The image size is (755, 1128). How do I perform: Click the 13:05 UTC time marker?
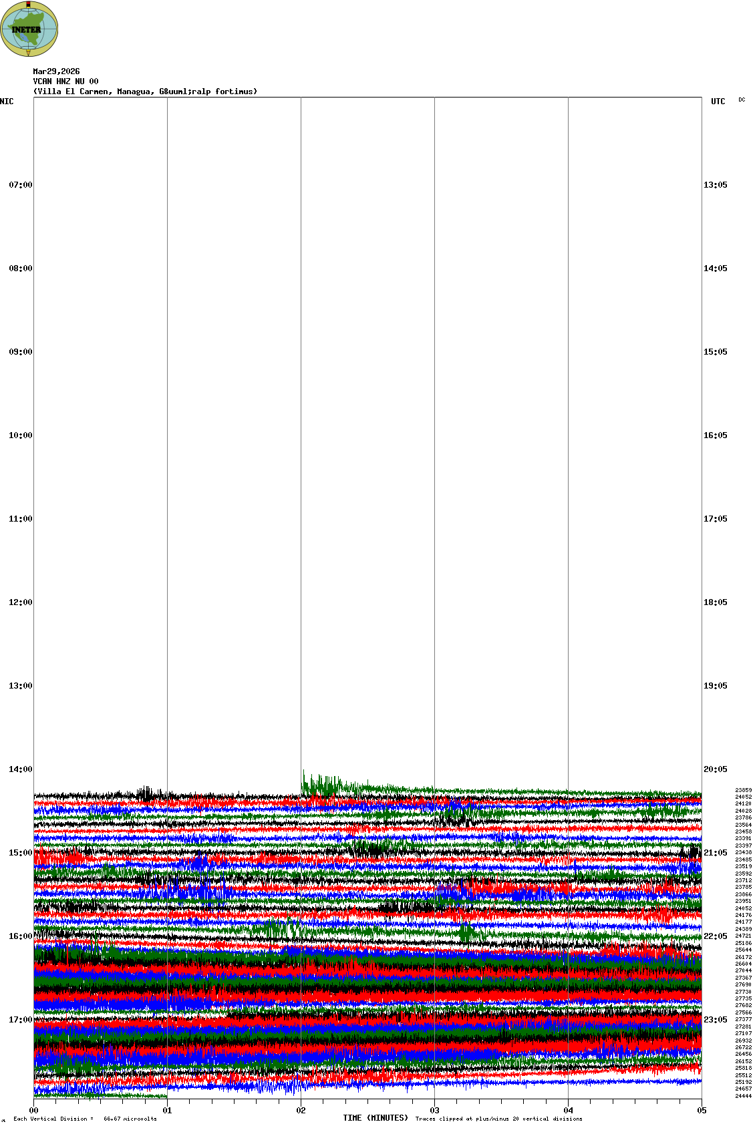tap(715, 185)
